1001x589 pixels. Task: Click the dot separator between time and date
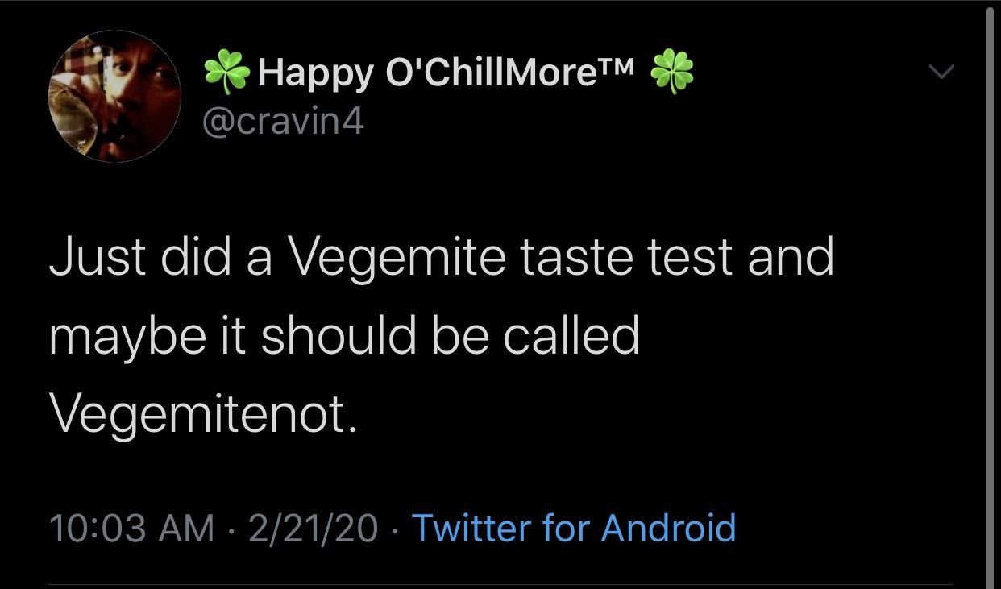tap(231, 529)
